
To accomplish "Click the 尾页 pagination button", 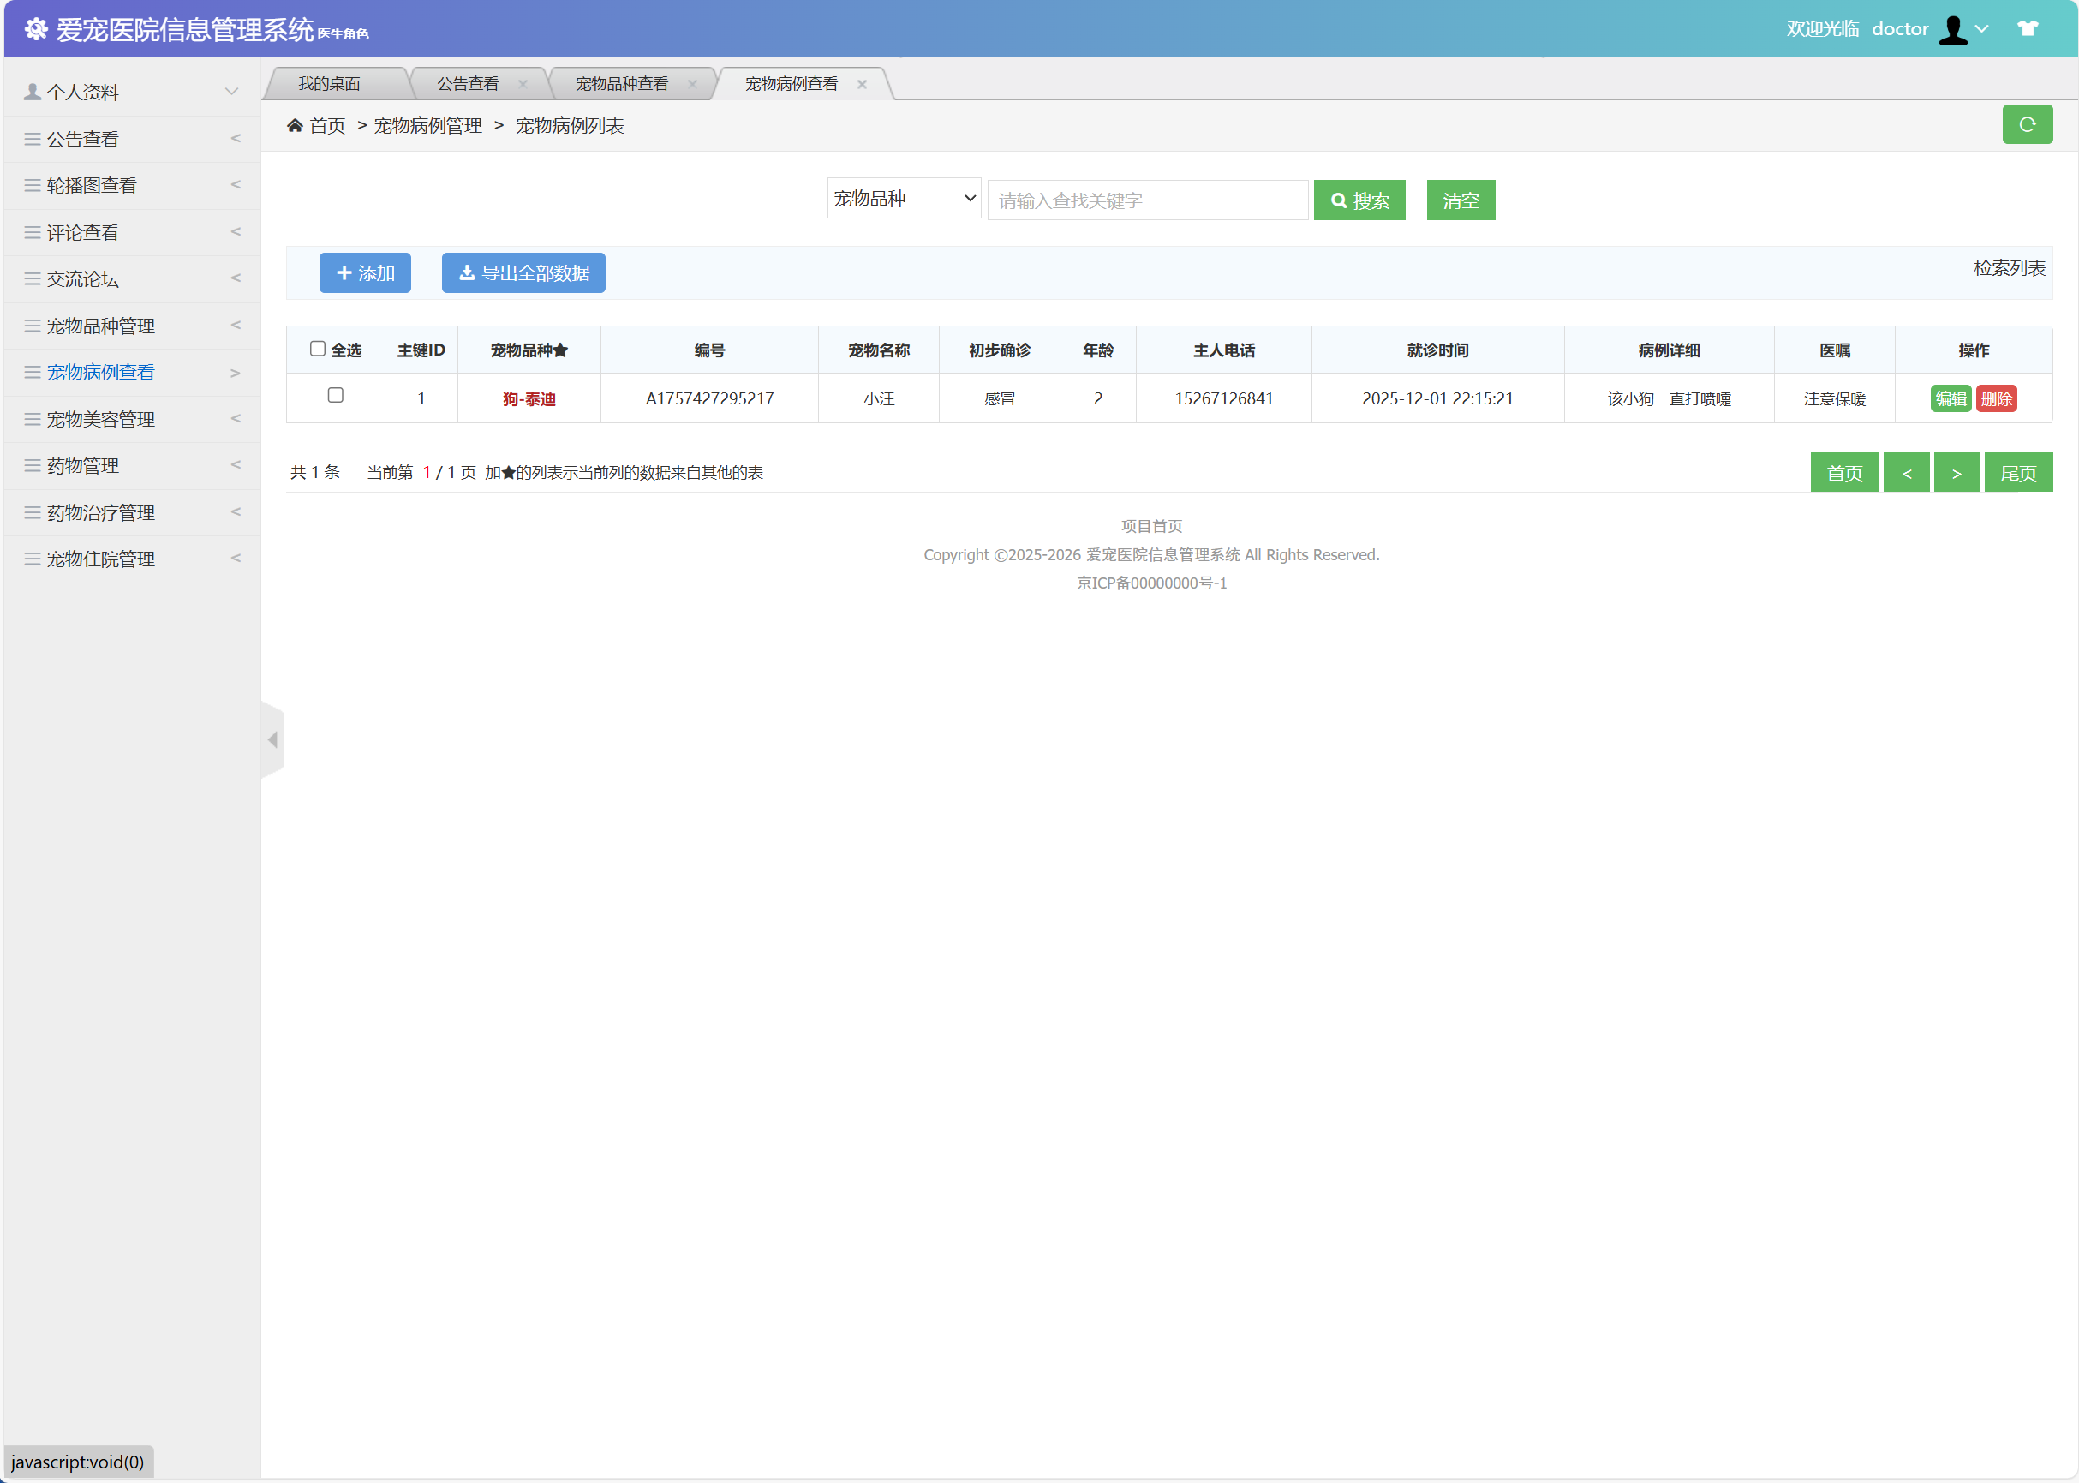I will 2017,473.
